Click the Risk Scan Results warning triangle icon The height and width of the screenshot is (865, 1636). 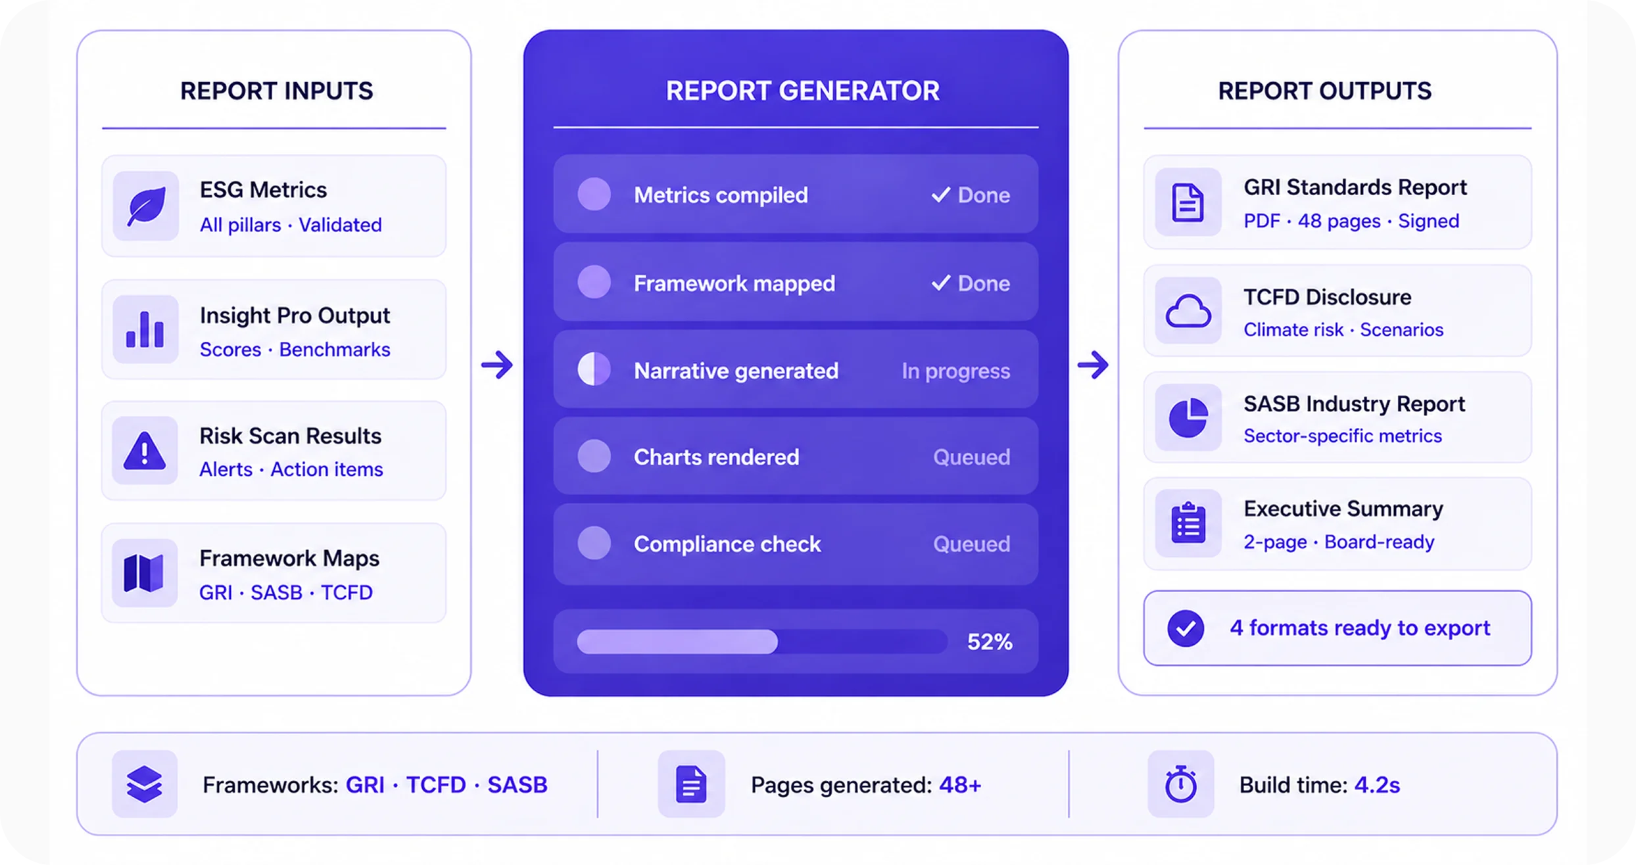coord(145,451)
